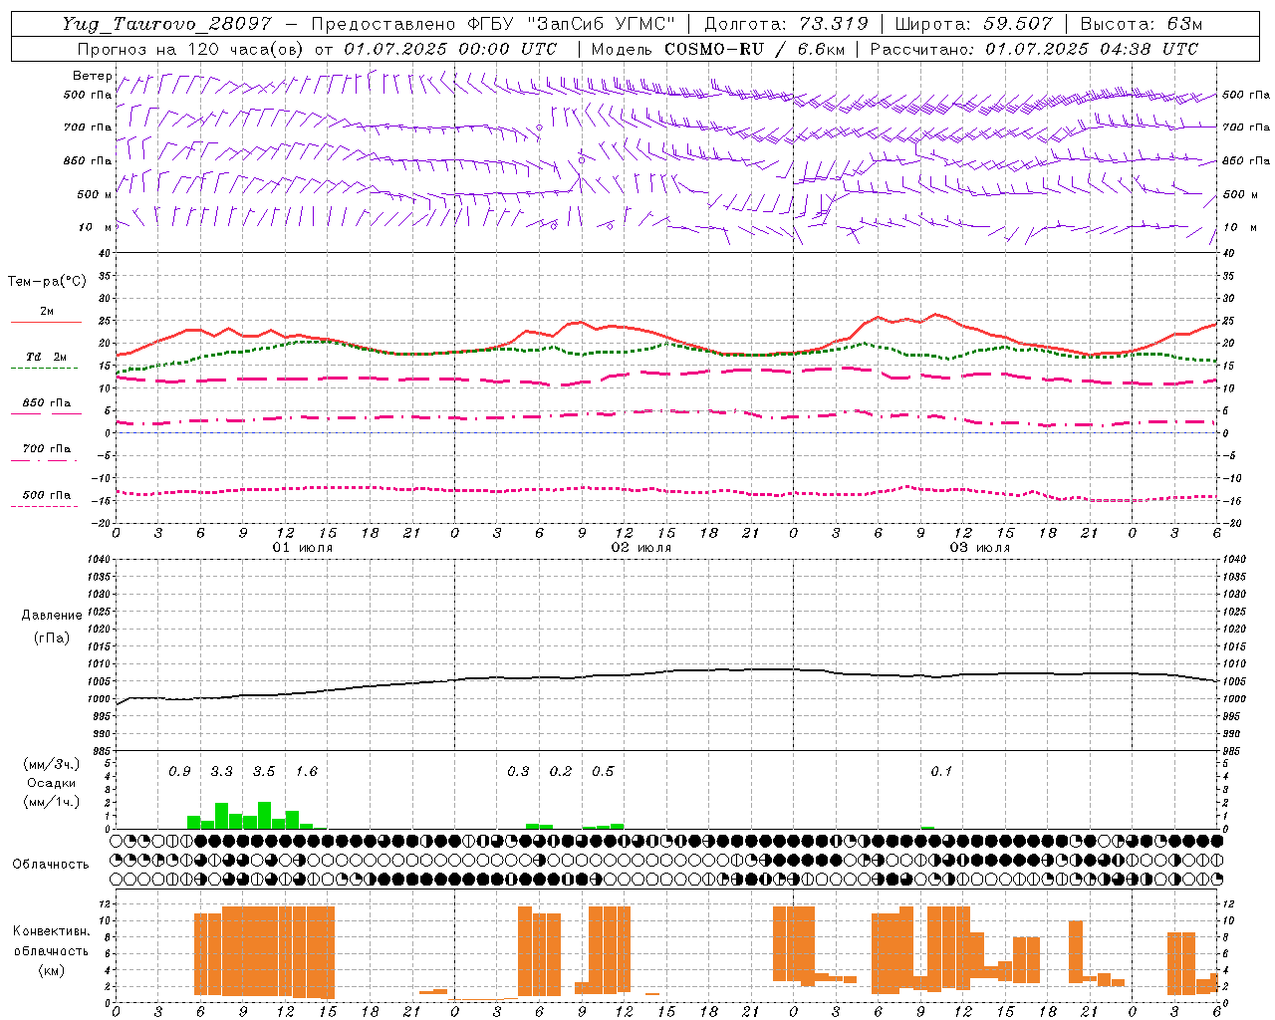Select precipitation value '0.5'
Image resolution: width=1275 pixels, height=1020 pixels.
pyautogui.click(x=603, y=771)
